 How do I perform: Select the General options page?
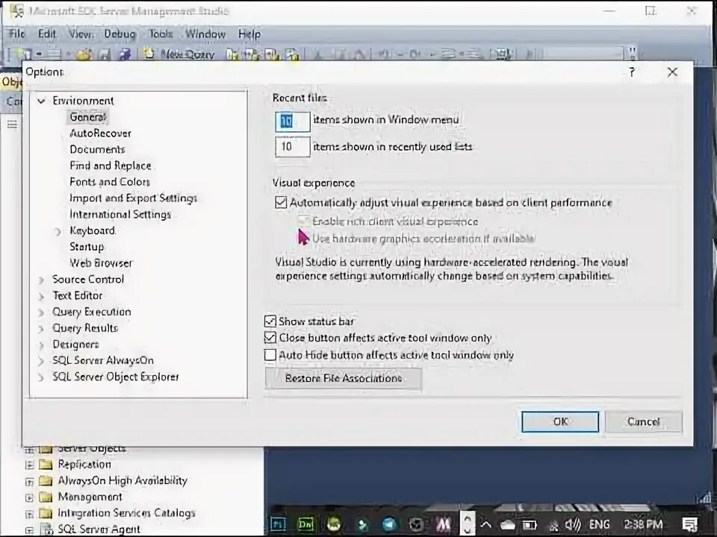point(88,117)
